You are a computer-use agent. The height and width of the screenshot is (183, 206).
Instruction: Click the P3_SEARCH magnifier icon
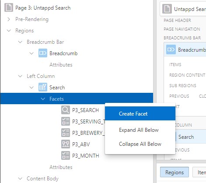(66, 110)
